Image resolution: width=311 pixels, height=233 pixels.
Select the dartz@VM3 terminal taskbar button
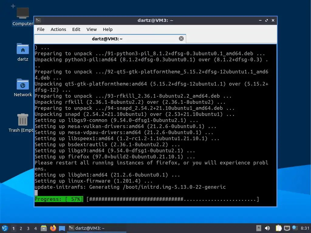coord(97,228)
